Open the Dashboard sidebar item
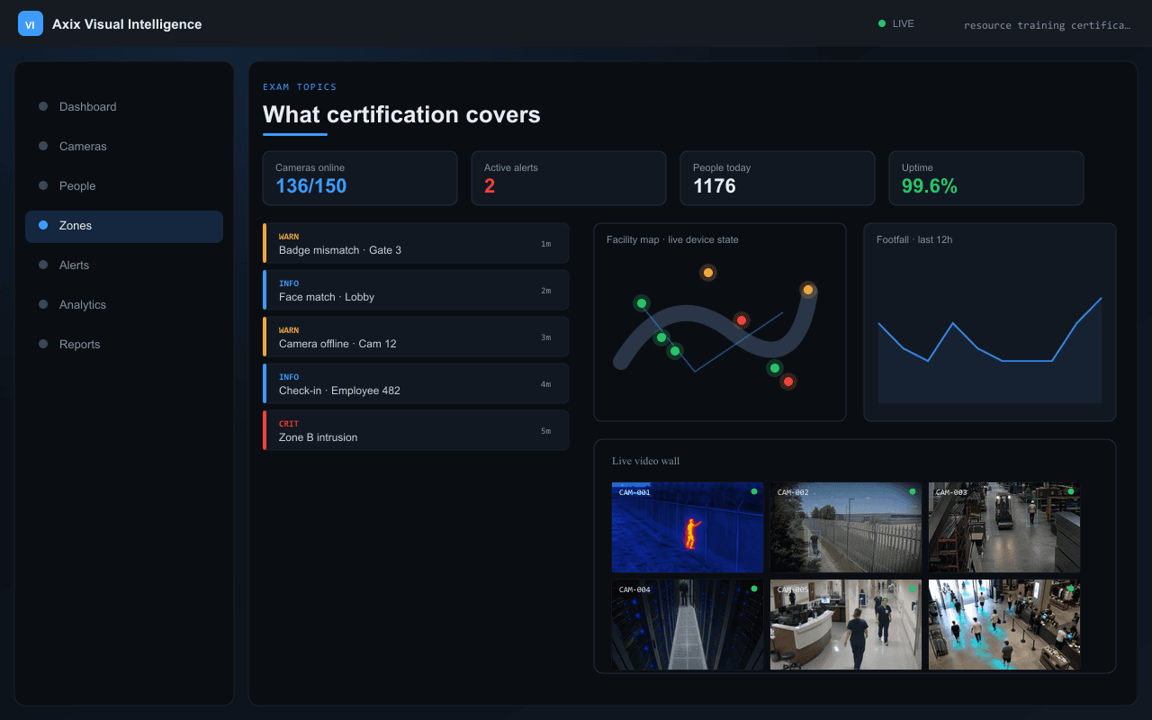1152x720 pixels. [x=124, y=106]
